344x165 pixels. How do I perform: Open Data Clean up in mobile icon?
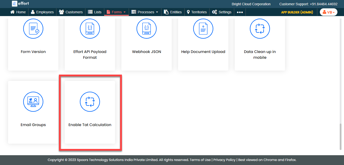[x=260, y=29]
